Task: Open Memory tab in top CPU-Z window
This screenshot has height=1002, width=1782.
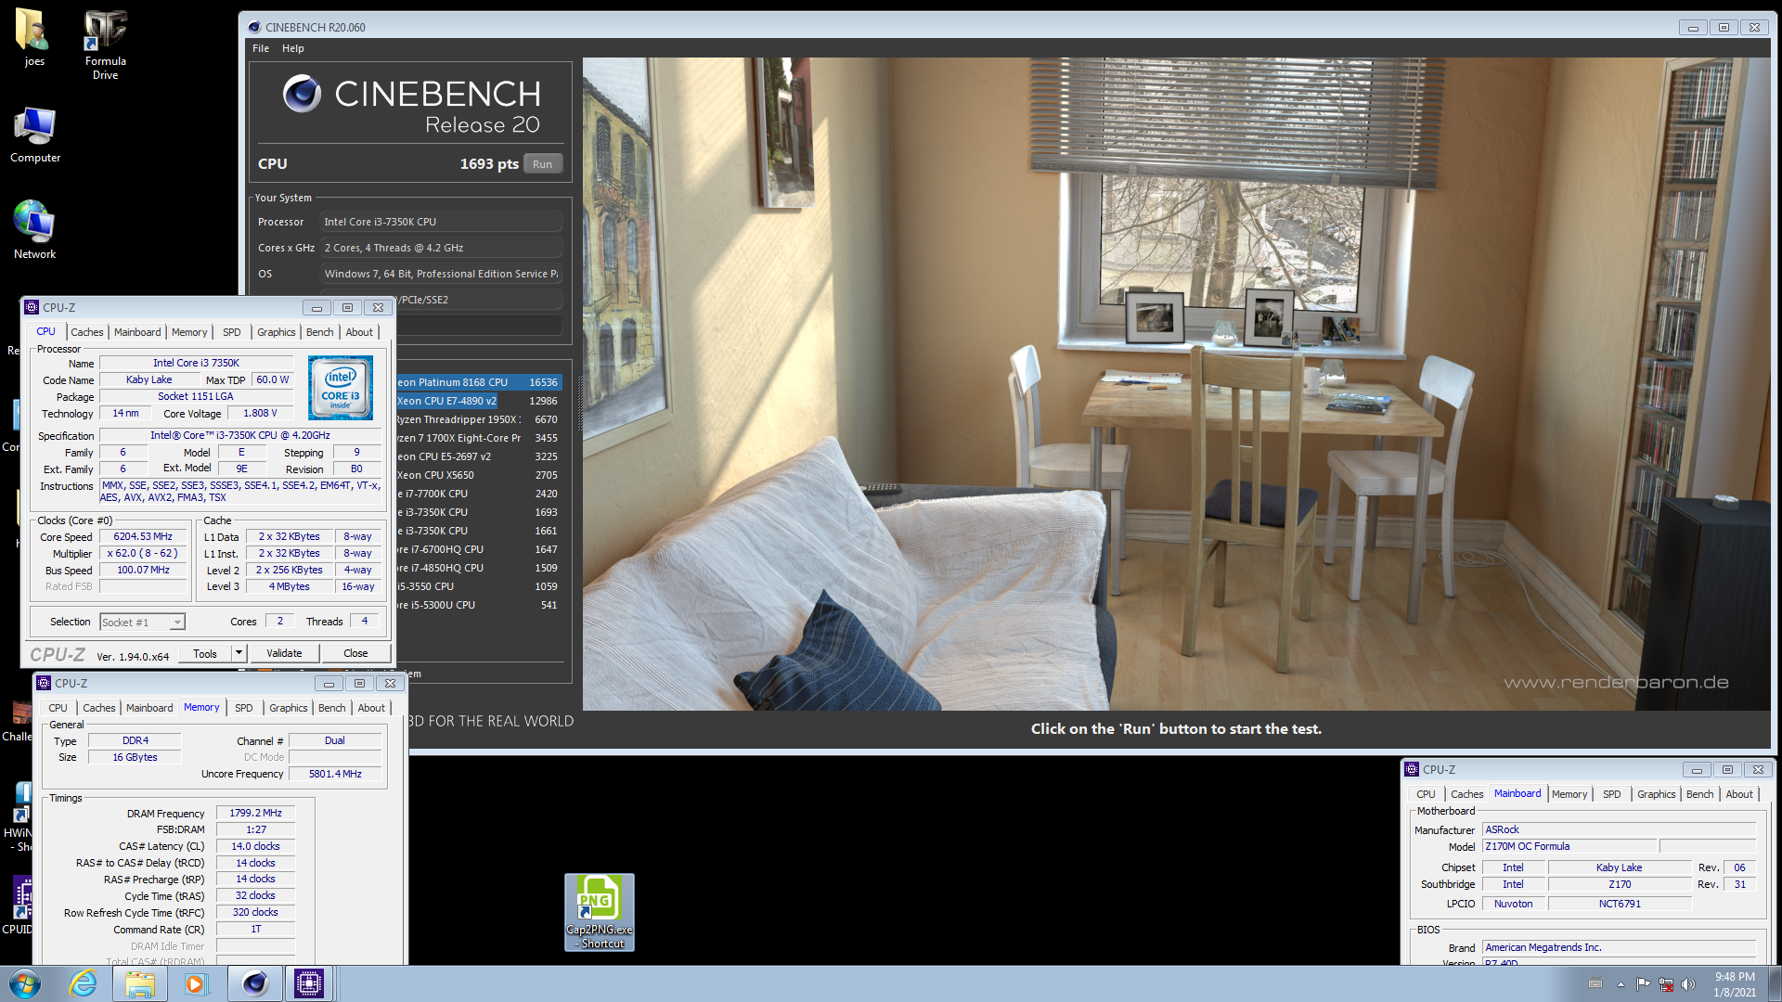Action: click(x=189, y=332)
